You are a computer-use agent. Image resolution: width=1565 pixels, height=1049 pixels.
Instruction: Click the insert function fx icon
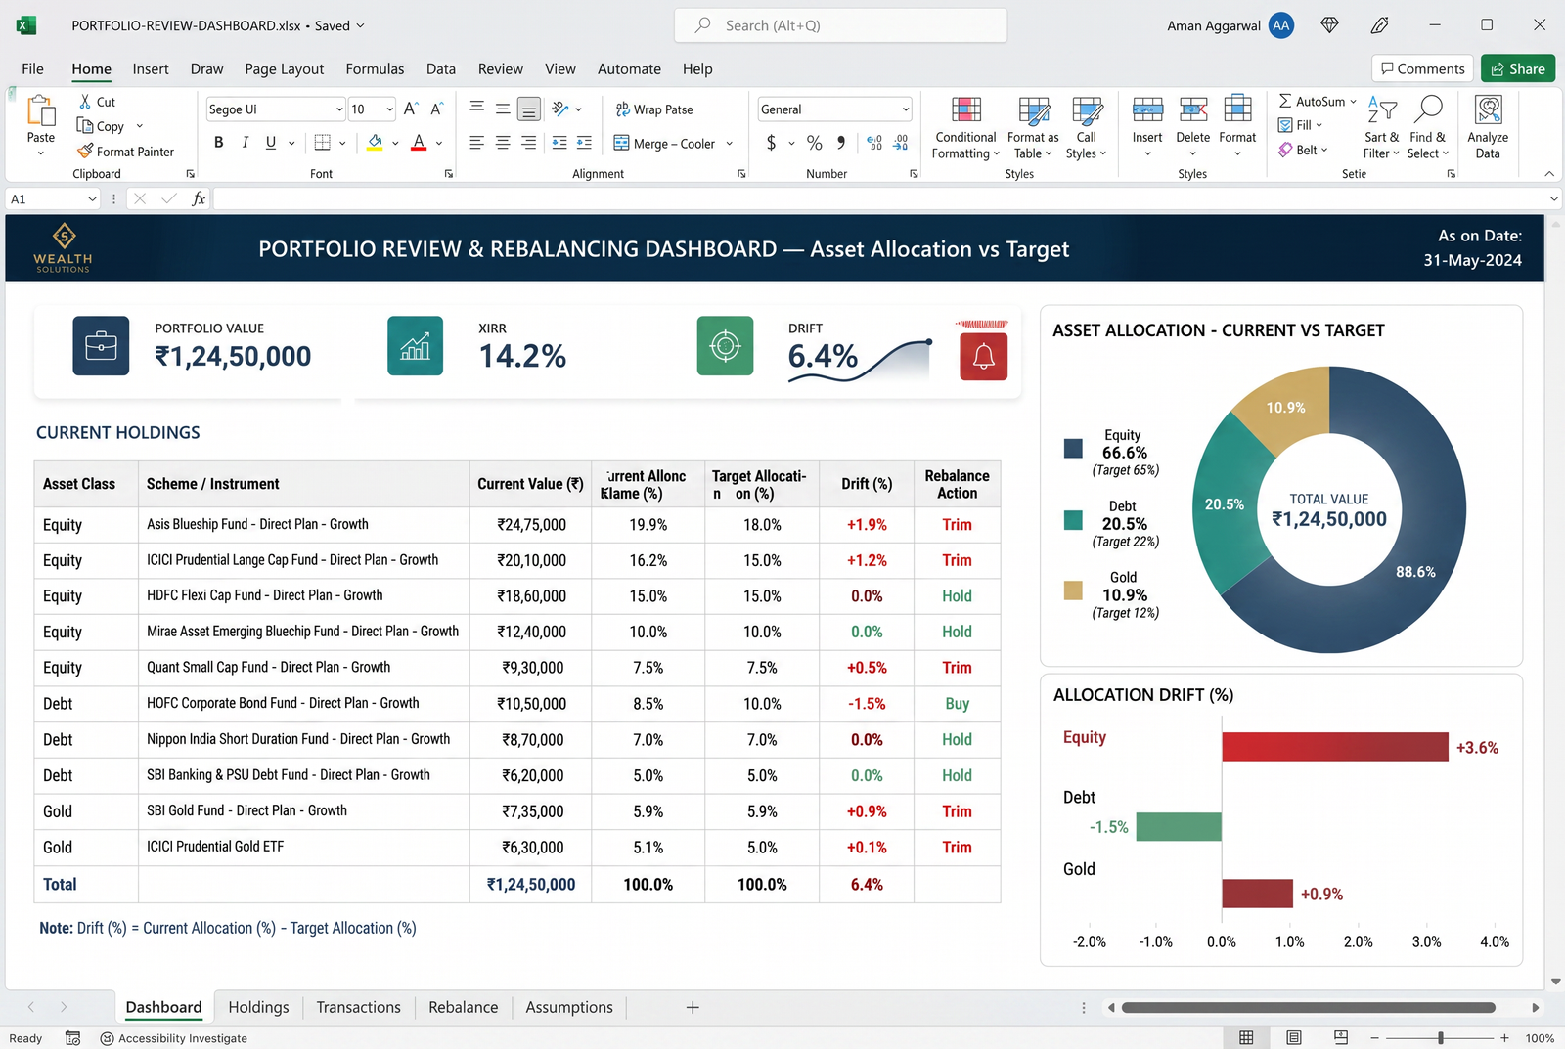click(x=199, y=198)
